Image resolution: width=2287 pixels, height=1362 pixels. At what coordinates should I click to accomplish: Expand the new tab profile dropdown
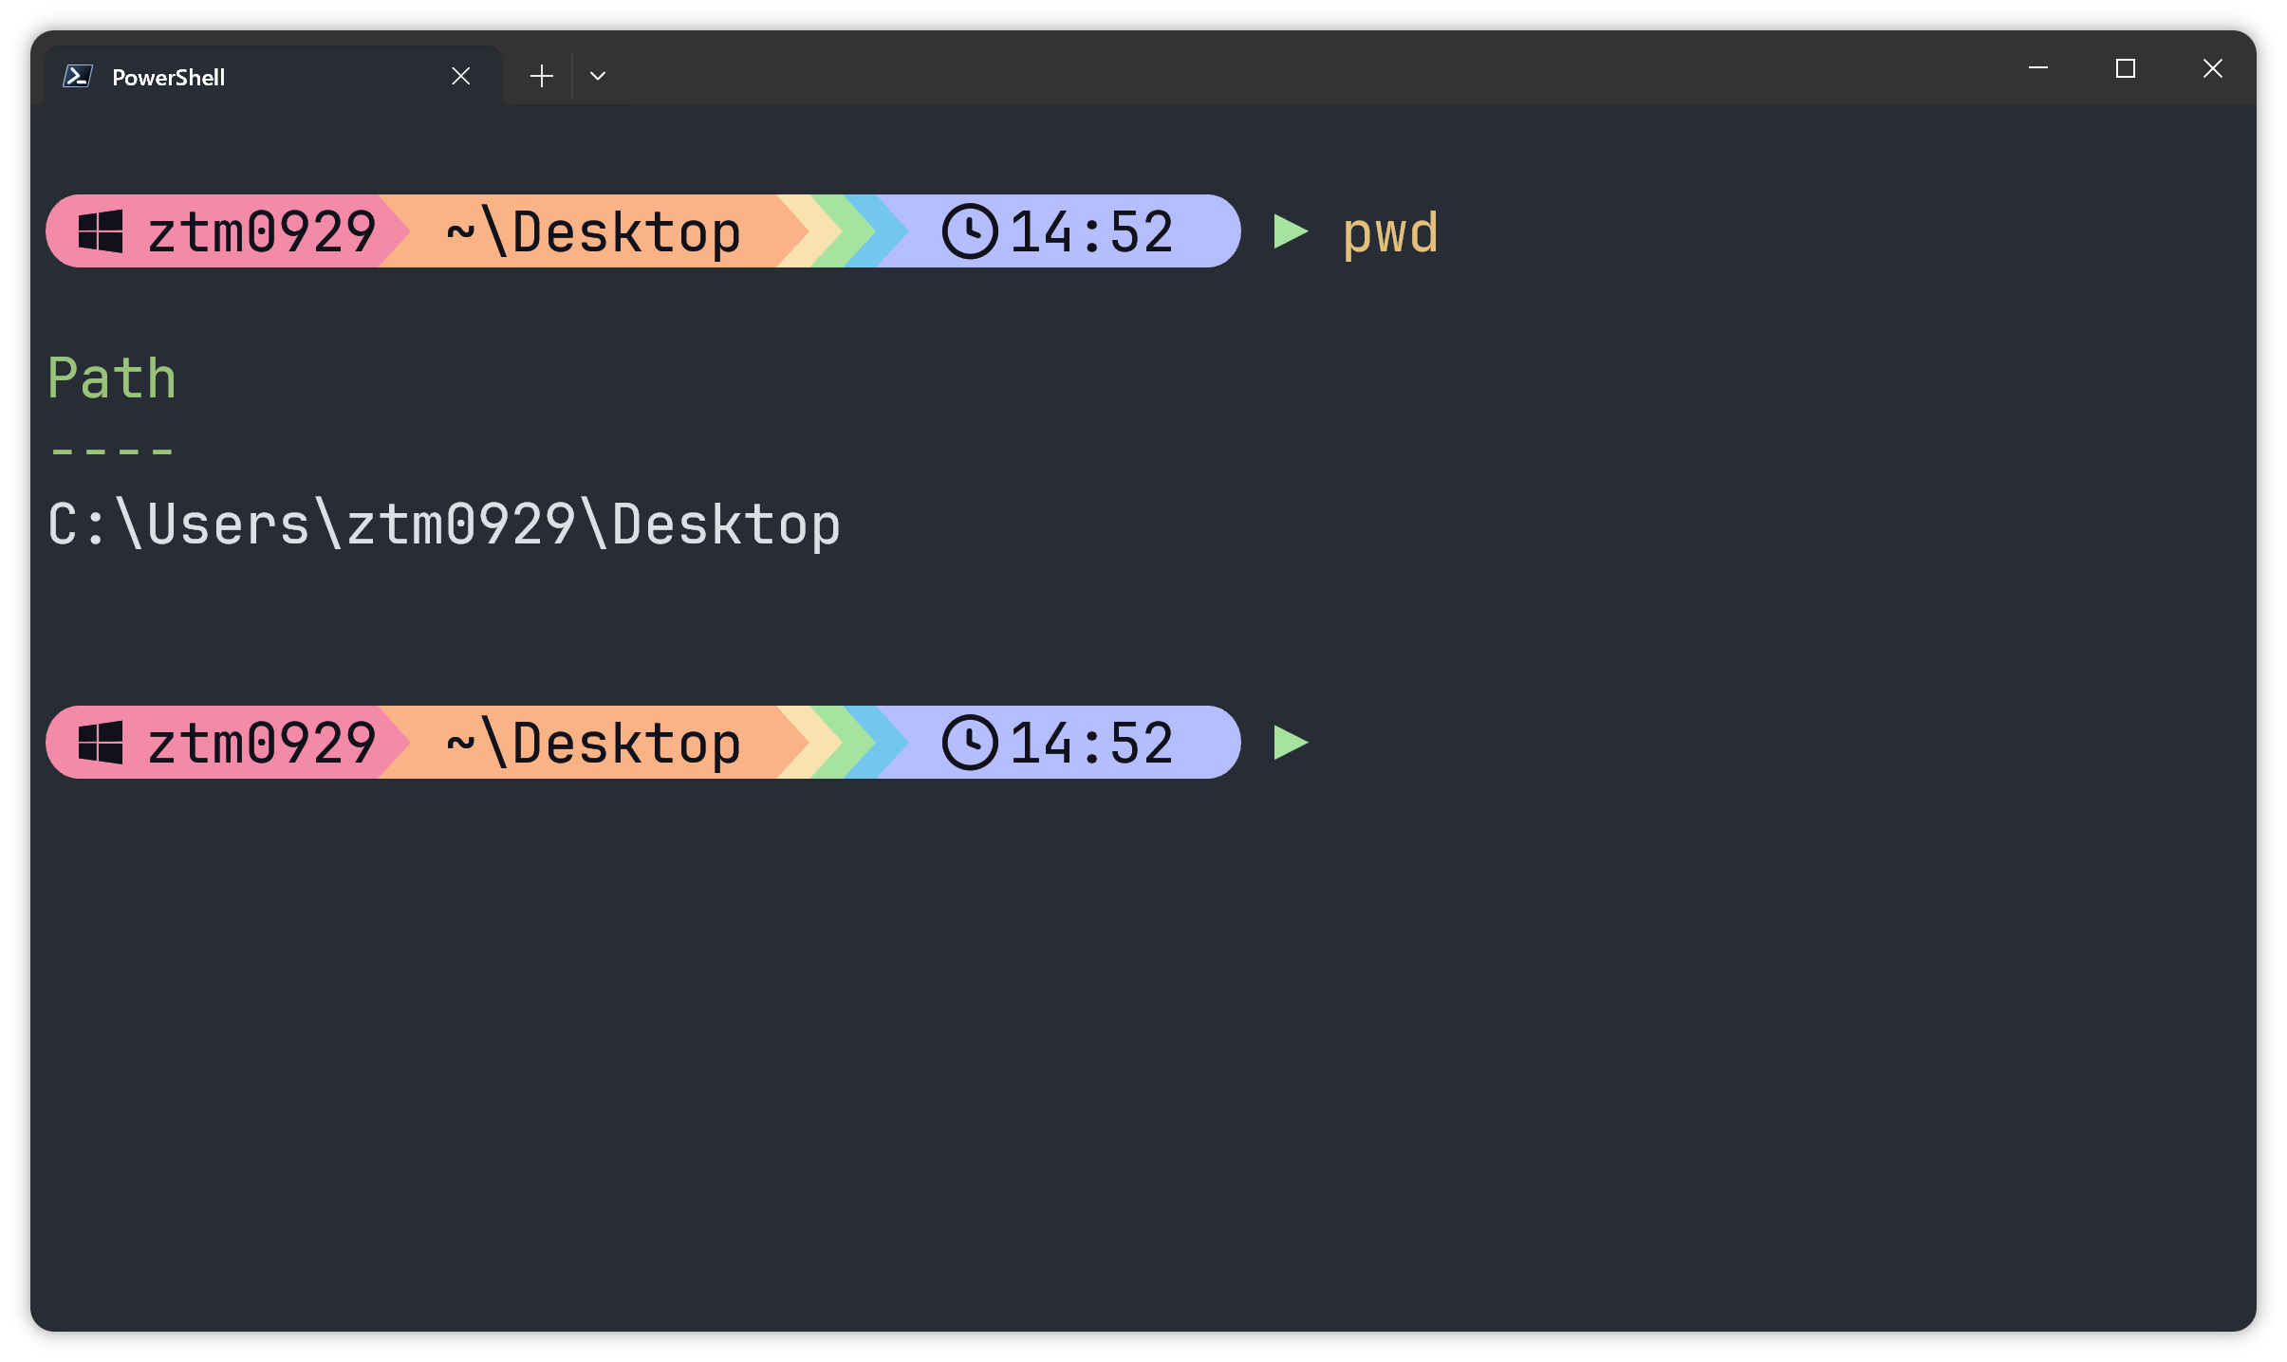pos(598,76)
